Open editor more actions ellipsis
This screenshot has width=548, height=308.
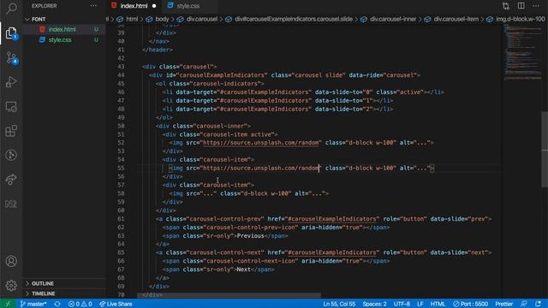(x=536, y=6)
